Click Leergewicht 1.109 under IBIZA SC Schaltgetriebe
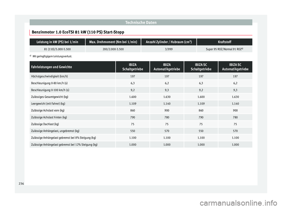 [201, 104]
